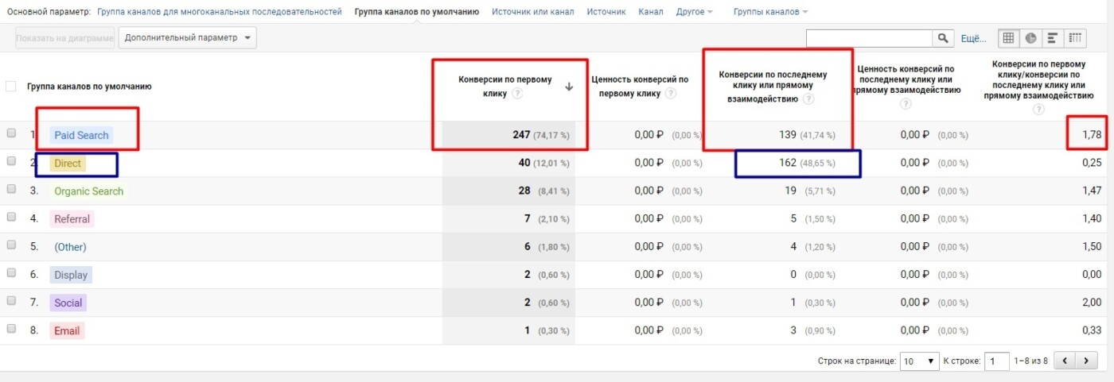Image resolution: width=1114 pixels, height=382 pixels.
Task: Switch to comparison view icon
Action: (x=1076, y=38)
